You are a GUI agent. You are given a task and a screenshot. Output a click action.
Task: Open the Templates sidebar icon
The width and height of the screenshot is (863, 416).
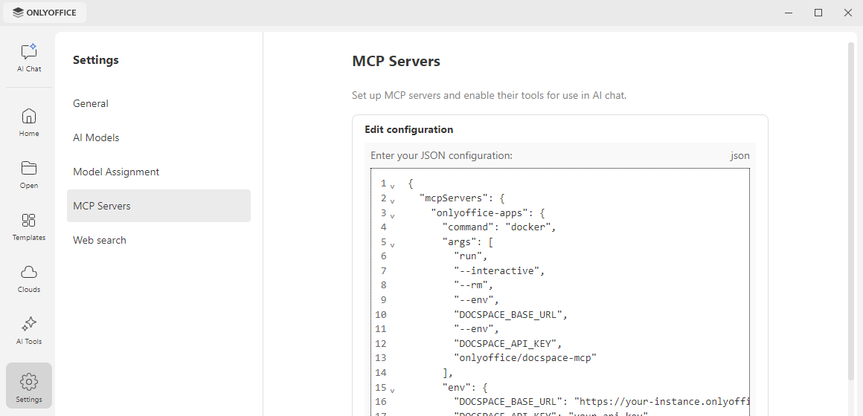(28, 227)
